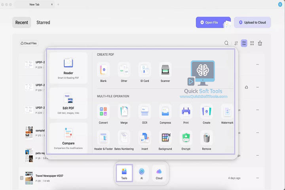285x190 pixels.
Task: Open the Remove tool
Action: pyautogui.click(x=207, y=141)
